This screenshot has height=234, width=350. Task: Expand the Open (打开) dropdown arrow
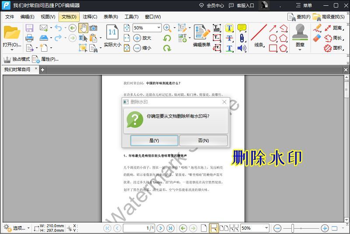[12, 50]
